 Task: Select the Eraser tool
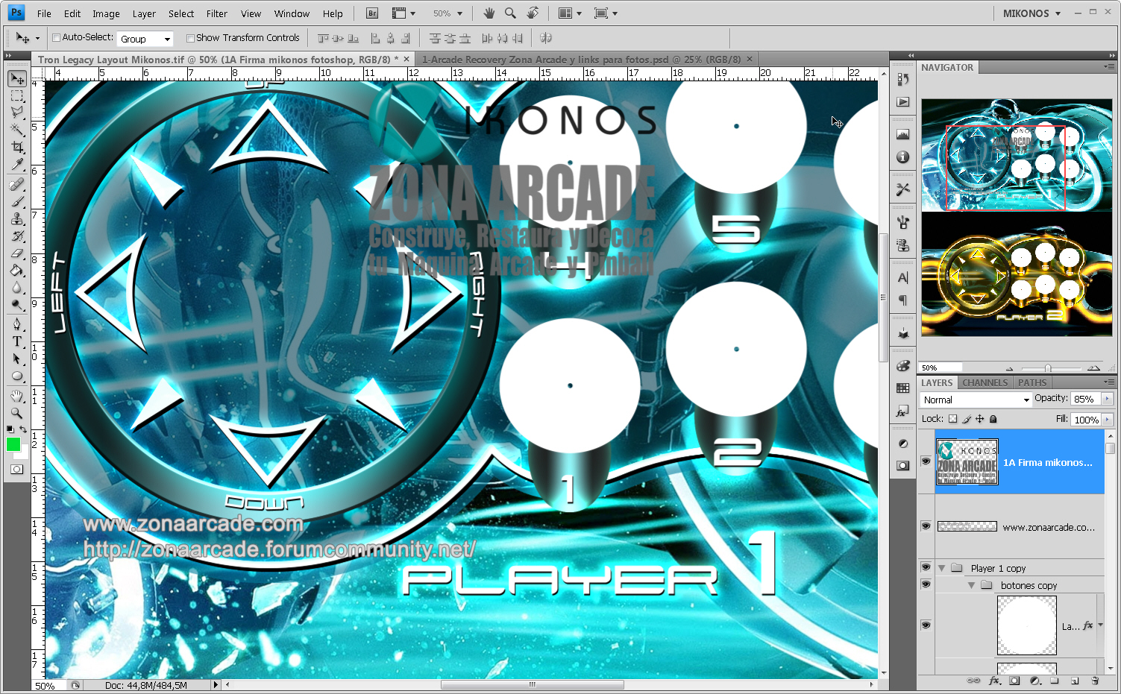[x=16, y=253]
